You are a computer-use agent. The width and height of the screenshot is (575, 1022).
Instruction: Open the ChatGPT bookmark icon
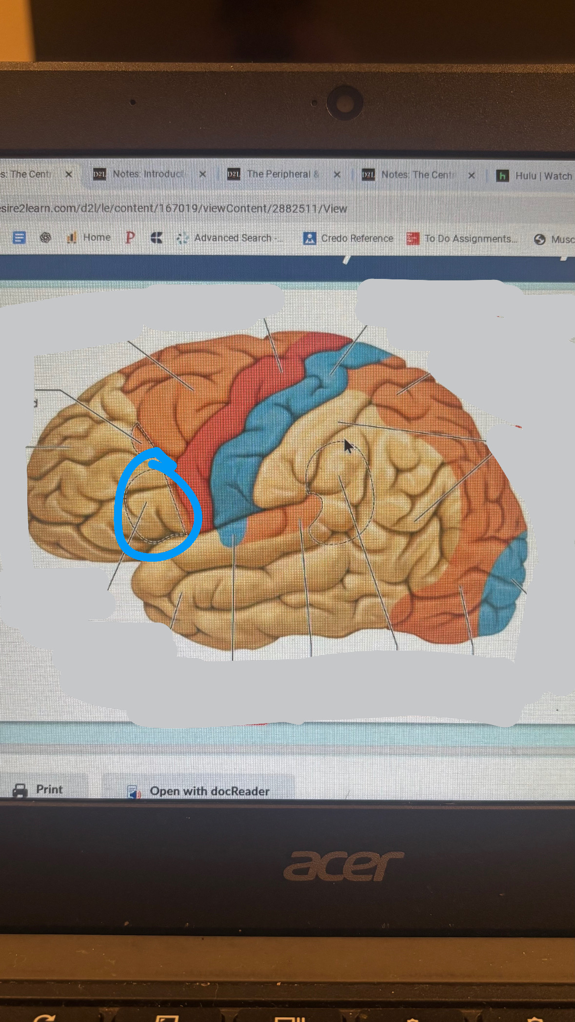[45, 237]
